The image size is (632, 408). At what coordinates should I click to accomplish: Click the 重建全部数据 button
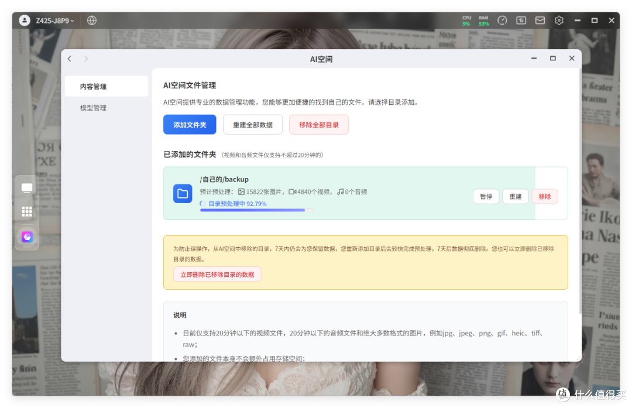coord(253,125)
